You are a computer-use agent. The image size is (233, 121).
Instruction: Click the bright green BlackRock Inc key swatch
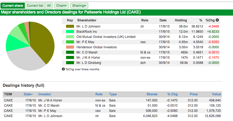[x=70, y=31]
